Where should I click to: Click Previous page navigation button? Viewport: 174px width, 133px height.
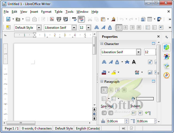coord(94,109)
